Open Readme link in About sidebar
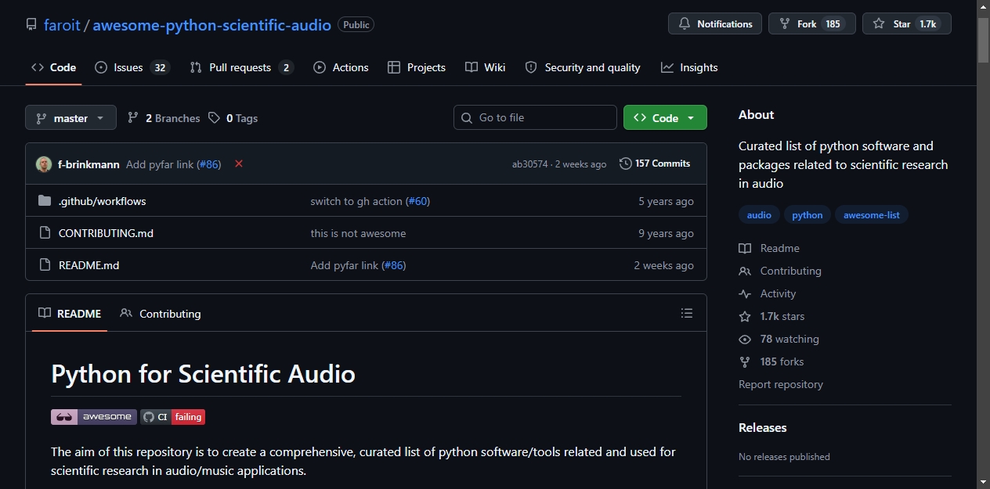The height and width of the screenshot is (489, 990). pyautogui.click(x=769, y=248)
